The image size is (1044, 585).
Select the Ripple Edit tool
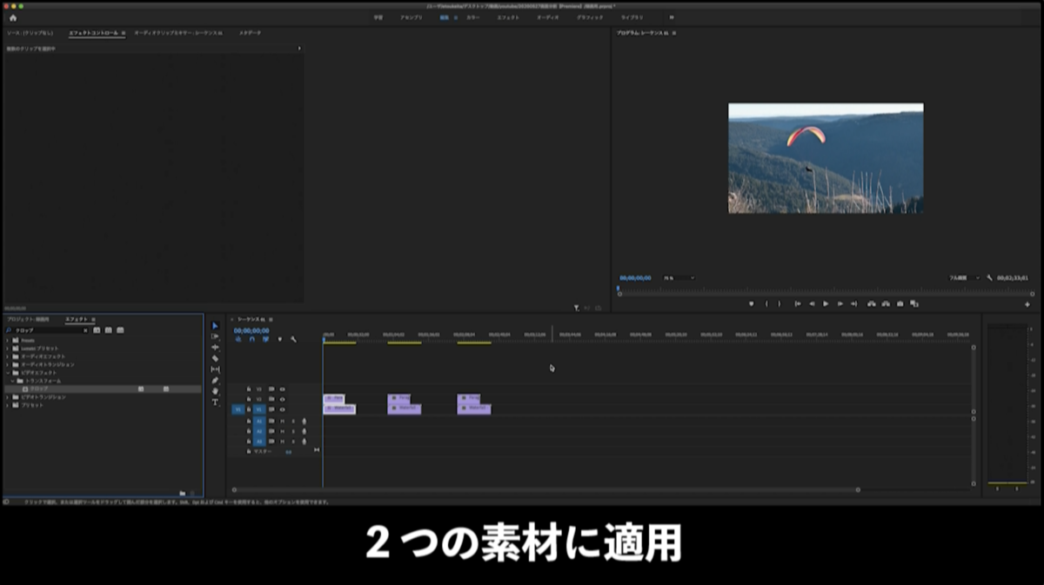point(215,347)
